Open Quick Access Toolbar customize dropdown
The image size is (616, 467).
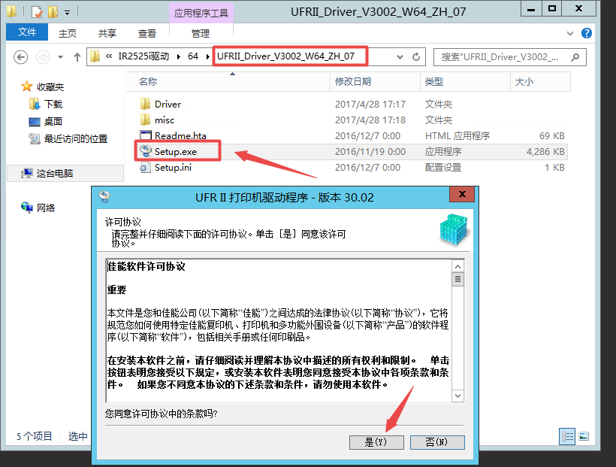pyautogui.click(x=67, y=12)
